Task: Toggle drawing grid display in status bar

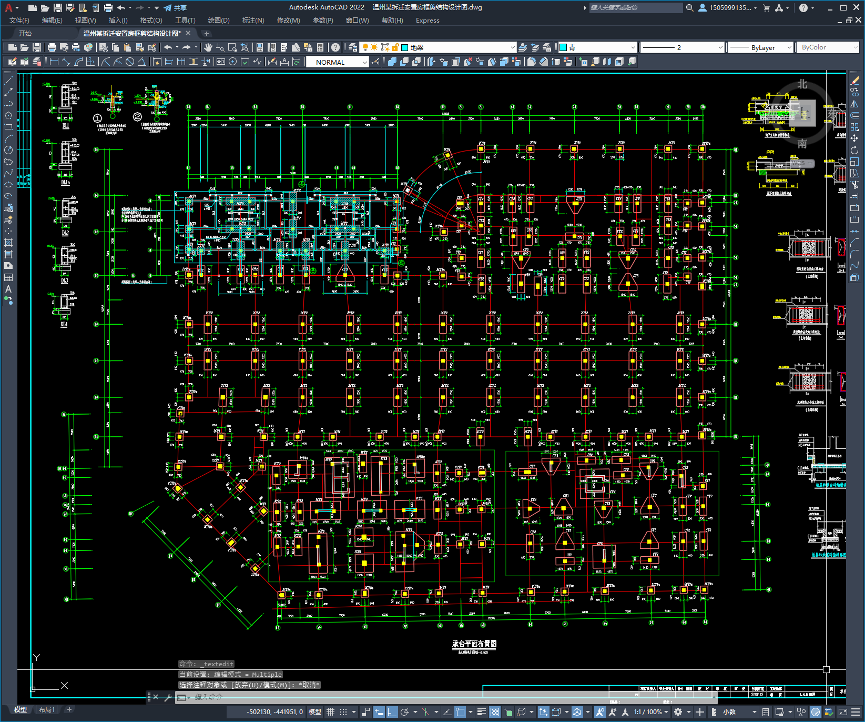Action: click(x=331, y=712)
